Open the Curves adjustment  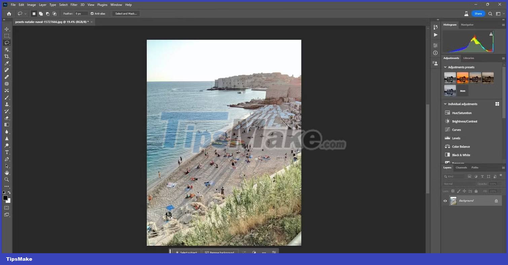[x=456, y=130]
